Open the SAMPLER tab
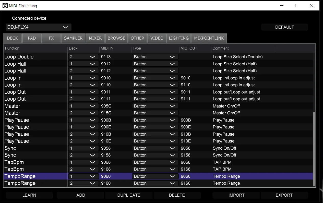Screen dimensions: 323x203 tap(73, 38)
